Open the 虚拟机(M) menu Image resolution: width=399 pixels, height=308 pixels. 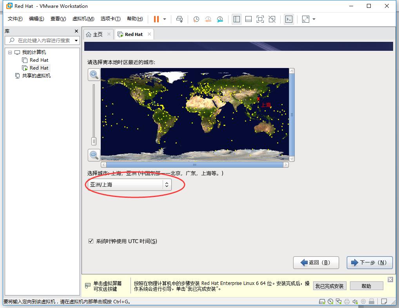83,19
